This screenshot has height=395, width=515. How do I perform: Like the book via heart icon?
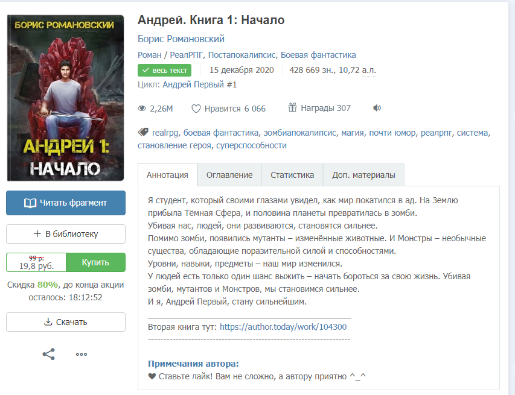pyautogui.click(x=196, y=109)
